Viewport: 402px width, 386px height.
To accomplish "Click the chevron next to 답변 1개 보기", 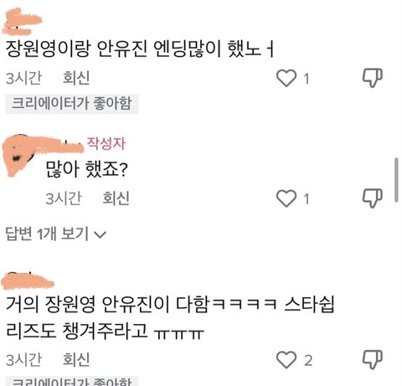I will 100,234.
